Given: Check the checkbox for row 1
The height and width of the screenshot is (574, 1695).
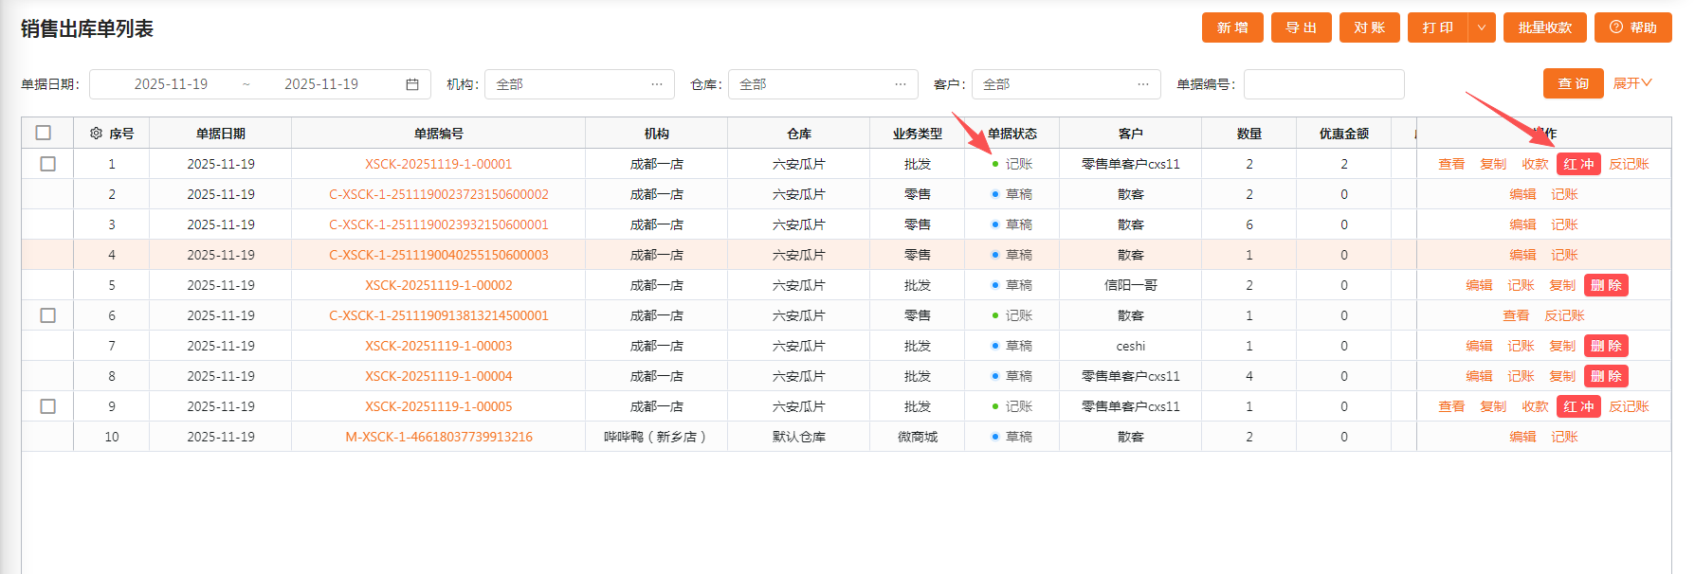Looking at the screenshot, I should [48, 164].
